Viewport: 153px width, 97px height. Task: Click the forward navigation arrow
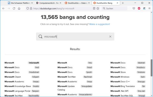click(9, 8)
